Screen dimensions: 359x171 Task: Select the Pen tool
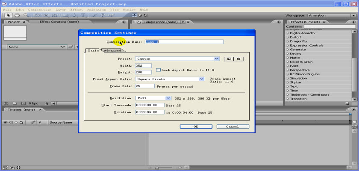click(74, 15)
